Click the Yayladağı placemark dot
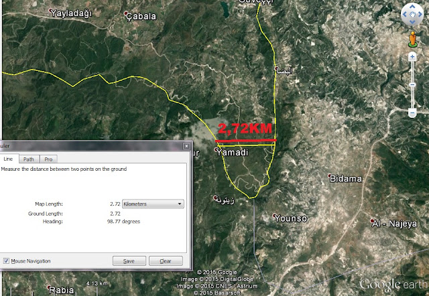Image resolution: width=429 pixels, height=296 pixels. point(50,11)
